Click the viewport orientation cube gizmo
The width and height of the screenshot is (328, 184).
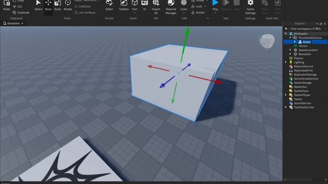click(x=267, y=41)
